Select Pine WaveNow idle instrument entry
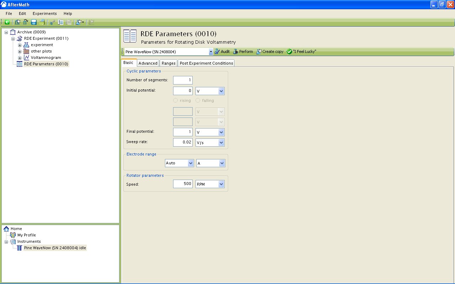Viewport: 455px width, 284px height. pyautogui.click(x=55, y=248)
